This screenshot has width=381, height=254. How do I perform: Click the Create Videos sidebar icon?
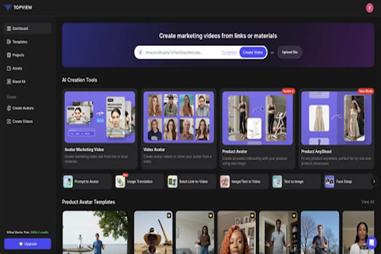(9, 121)
